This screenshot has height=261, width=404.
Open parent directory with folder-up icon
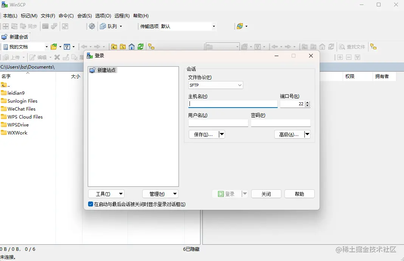pyautogui.click(x=114, y=46)
